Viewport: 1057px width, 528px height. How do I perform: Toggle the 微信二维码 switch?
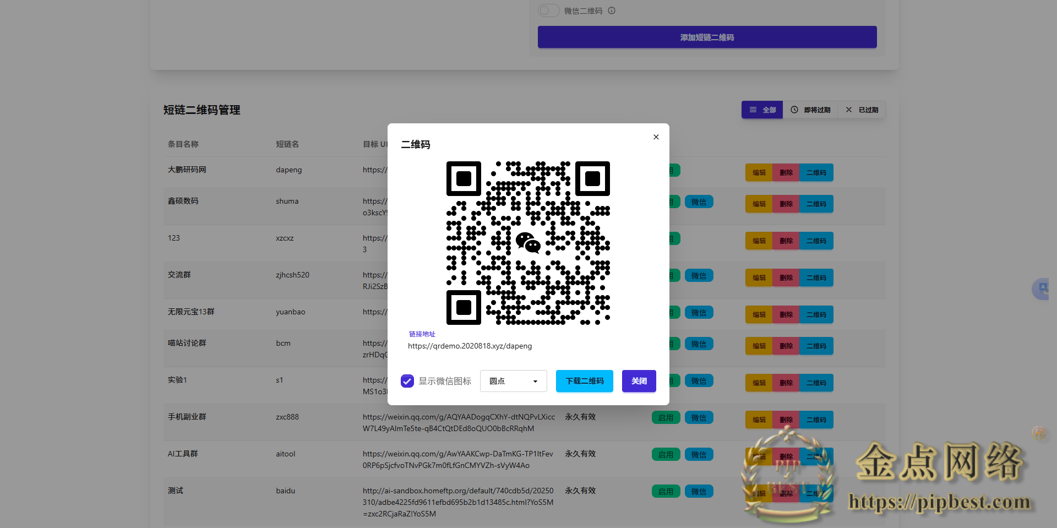click(548, 10)
